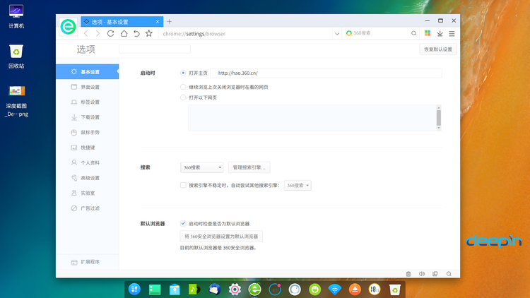Click the startup pages list scrollbar
The width and height of the screenshot is (530, 298).
click(438, 118)
